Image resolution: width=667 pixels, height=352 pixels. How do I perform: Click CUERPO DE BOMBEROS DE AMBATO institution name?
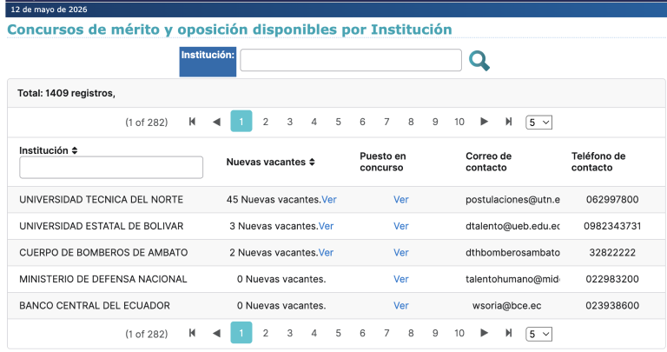click(103, 252)
